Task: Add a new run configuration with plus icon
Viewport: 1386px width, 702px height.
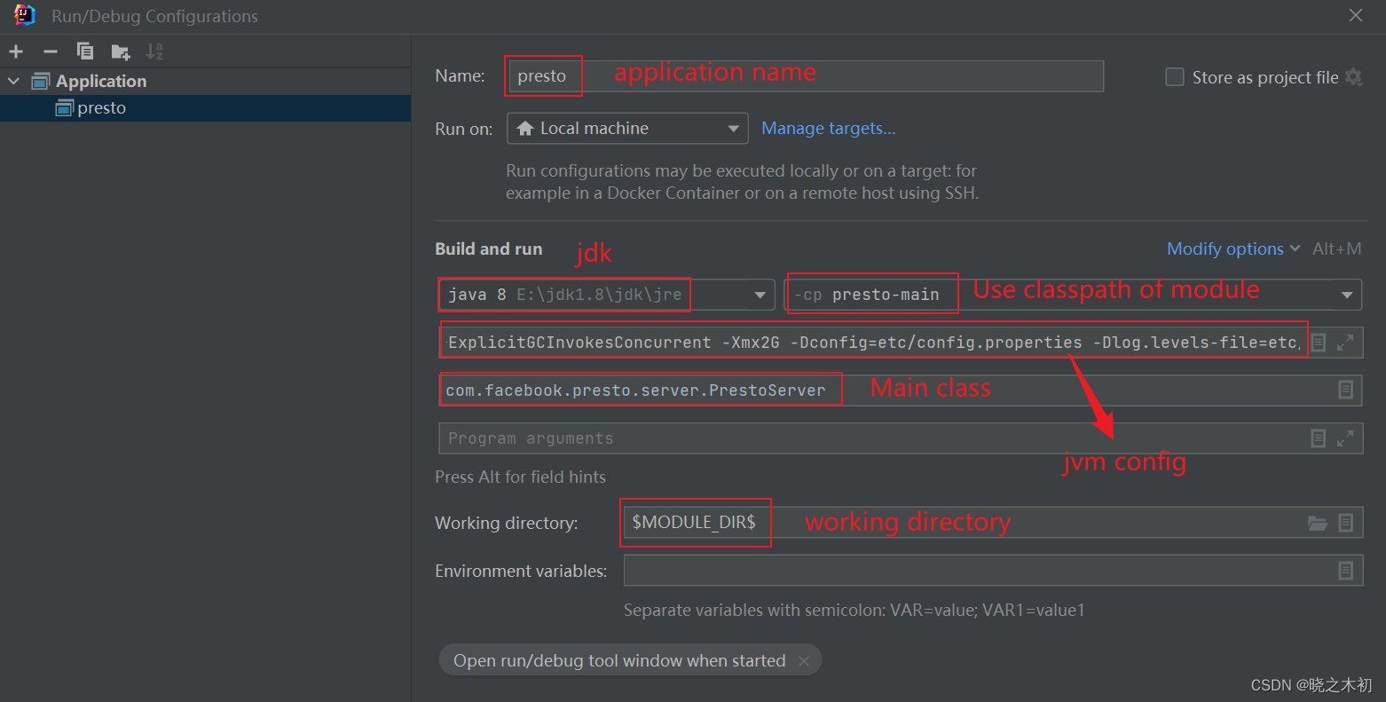Action: 16,51
